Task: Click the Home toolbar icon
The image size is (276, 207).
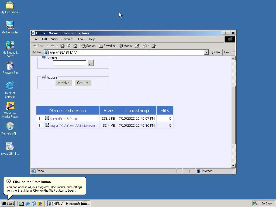Action: [75, 46]
